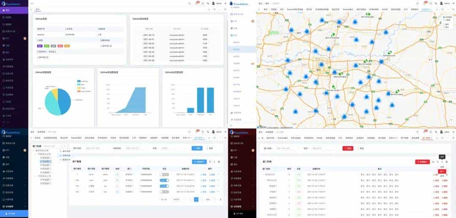This screenshot has height=218, width=456.
Task: Click the user name input field in the user search form
Action: (93, 148)
